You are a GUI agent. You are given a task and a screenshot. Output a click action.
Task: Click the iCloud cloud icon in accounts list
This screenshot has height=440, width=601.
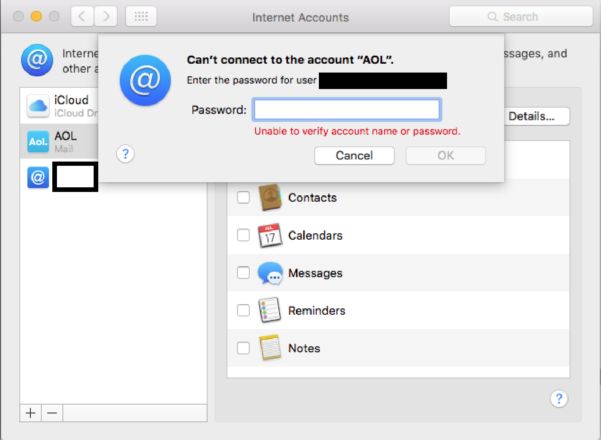point(38,106)
